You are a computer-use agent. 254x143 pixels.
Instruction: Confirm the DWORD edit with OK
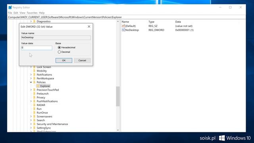pyautogui.click(x=64, y=60)
